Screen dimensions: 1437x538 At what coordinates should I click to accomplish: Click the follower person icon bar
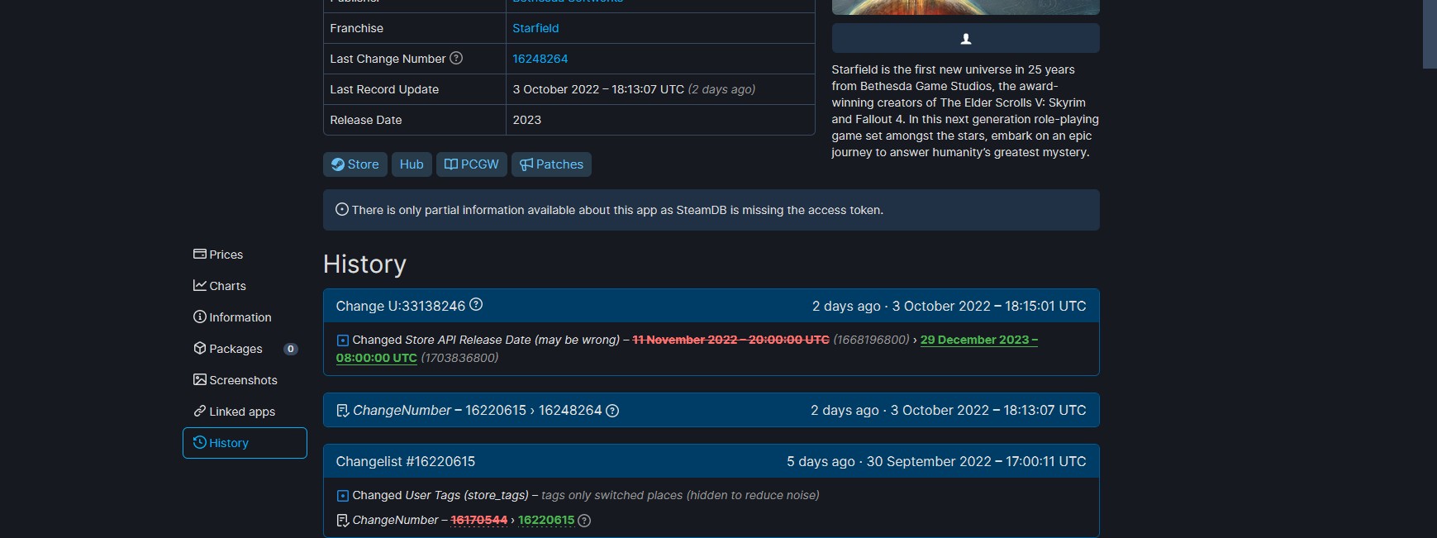click(965, 39)
